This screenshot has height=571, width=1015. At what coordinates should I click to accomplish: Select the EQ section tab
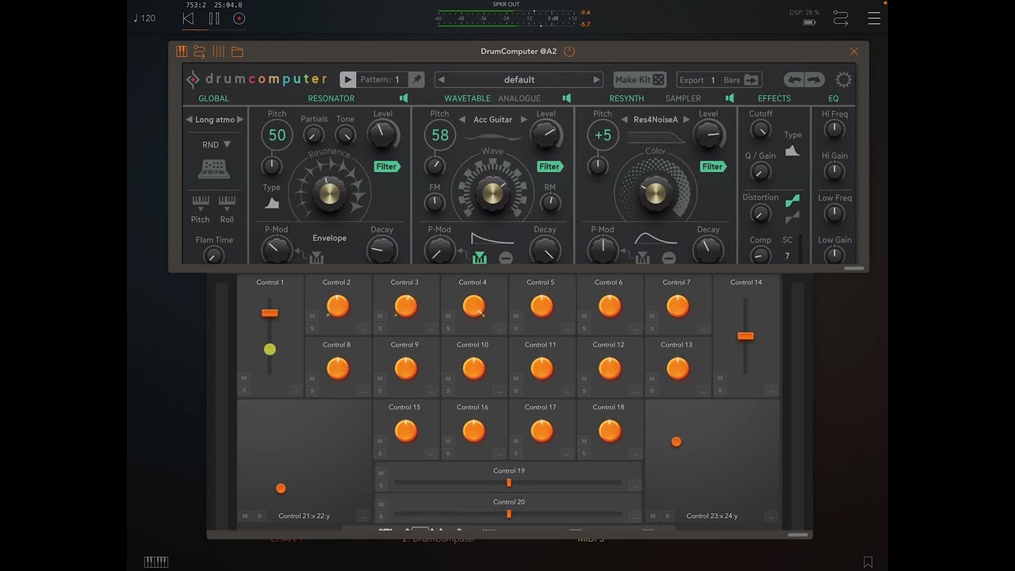click(833, 98)
